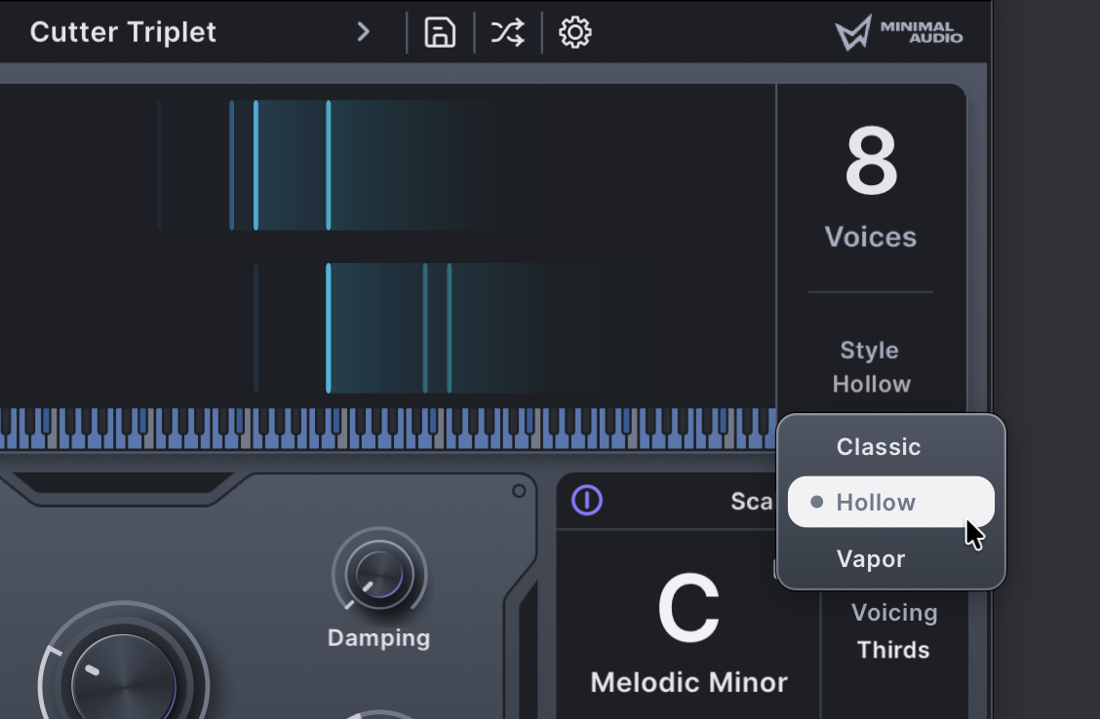Click the piano keyboard strip
Viewport: 1100px width, 719px height.
[x=390, y=428]
